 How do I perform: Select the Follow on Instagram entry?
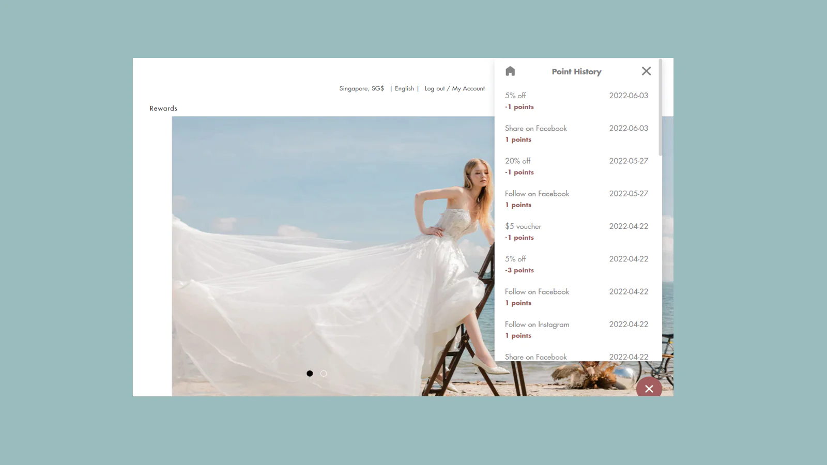[576, 330]
